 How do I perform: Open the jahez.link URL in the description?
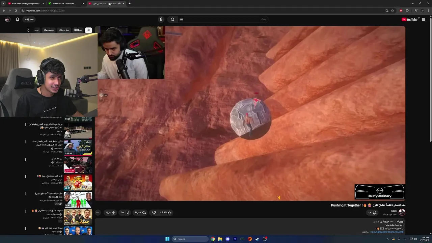[387, 232]
